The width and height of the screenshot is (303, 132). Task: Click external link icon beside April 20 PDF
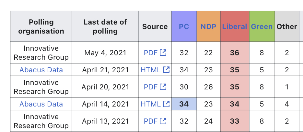[x=163, y=87]
